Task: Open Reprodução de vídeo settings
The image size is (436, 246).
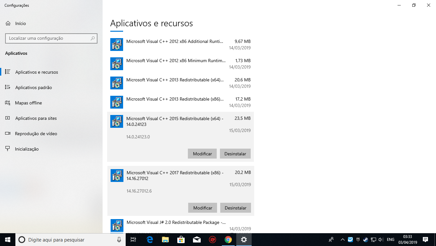Action: pos(51,134)
